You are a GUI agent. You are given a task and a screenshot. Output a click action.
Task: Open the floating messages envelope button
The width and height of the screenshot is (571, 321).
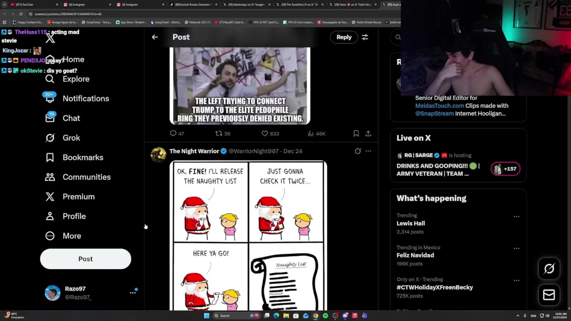coord(549,295)
